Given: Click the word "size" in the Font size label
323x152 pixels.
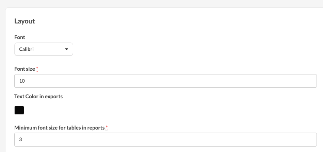Looking at the screenshot, I should tap(30, 69).
